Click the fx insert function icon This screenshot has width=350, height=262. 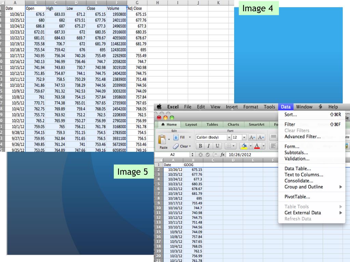222,155
